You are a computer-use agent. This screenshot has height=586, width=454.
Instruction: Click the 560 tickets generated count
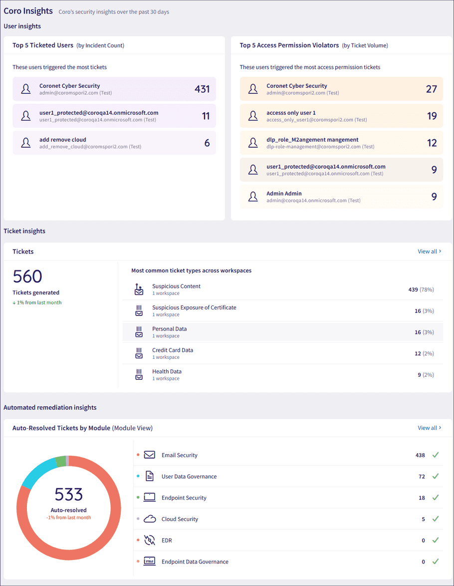[27, 276]
